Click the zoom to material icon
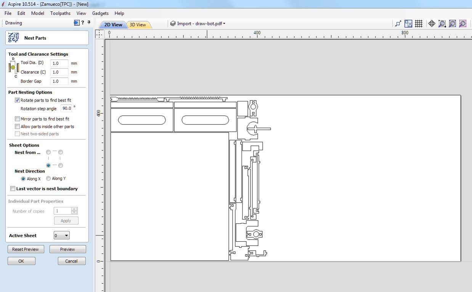 (x=452, y=24)
